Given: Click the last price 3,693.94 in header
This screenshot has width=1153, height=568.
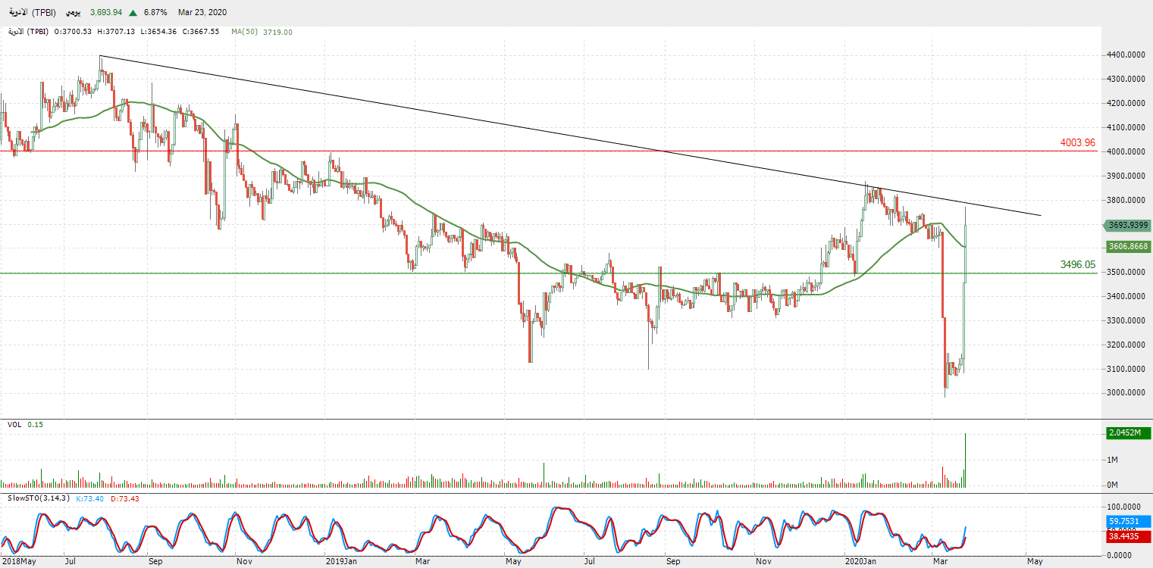Looking at the screenshot, I should click(x=106, y=13).
